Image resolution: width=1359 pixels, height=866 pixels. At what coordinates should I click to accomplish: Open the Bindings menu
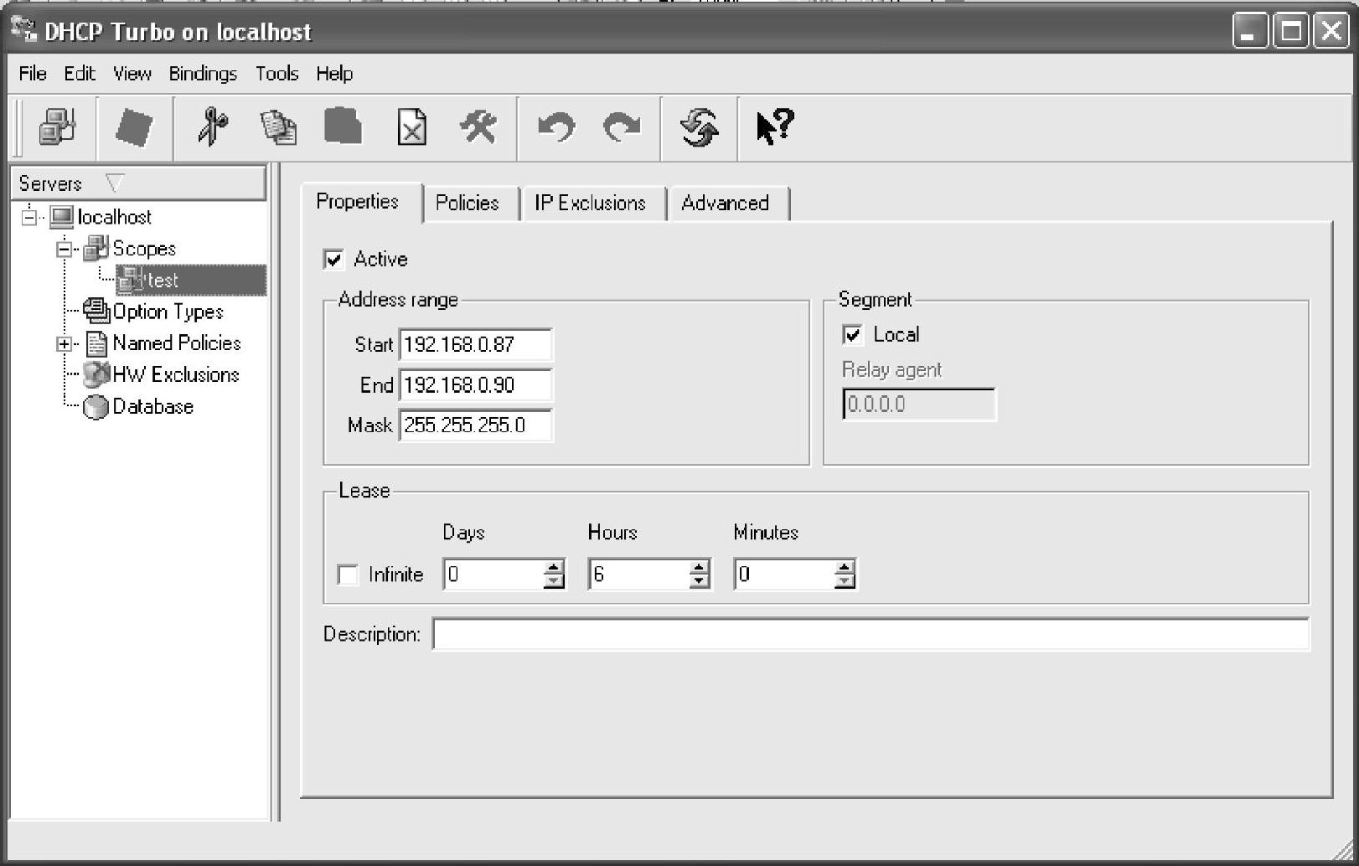(203, 74)
